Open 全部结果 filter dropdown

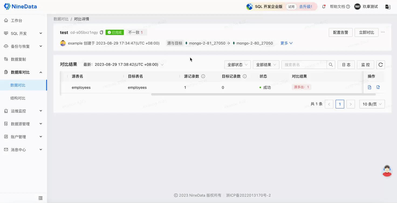pos(266,65)
